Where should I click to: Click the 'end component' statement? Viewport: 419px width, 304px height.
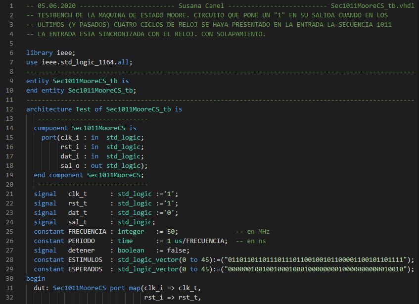58,175
